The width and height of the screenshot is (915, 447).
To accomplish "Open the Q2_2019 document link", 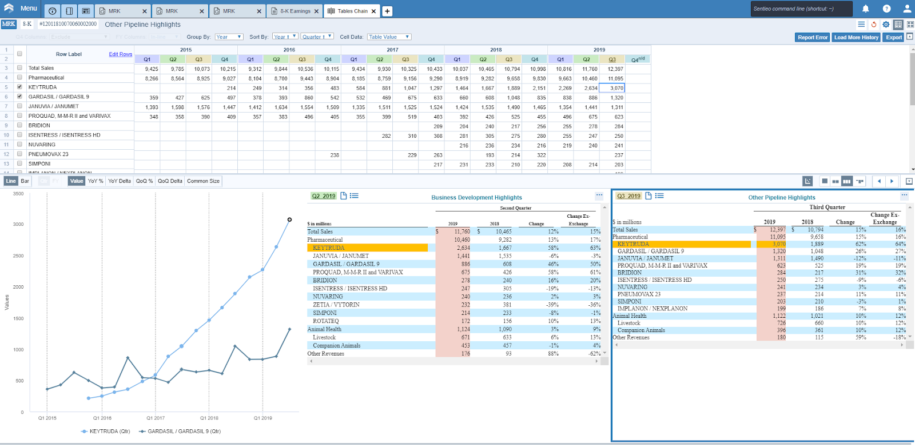I will click(x=324, y=195).
